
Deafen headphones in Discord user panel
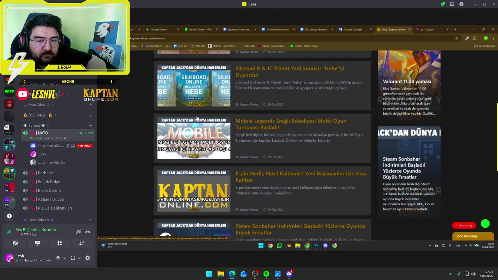pyautogui.click(x=73, y=258)
